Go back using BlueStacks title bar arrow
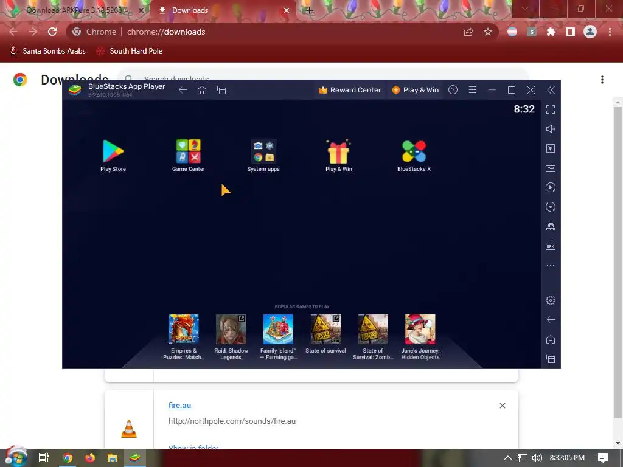623x467 pixels. [x=183, y=90]
